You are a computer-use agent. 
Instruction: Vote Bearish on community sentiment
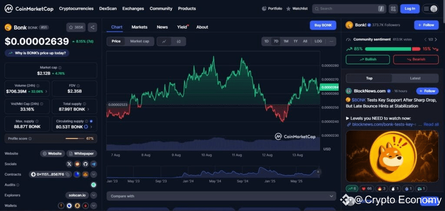point(416,59)
